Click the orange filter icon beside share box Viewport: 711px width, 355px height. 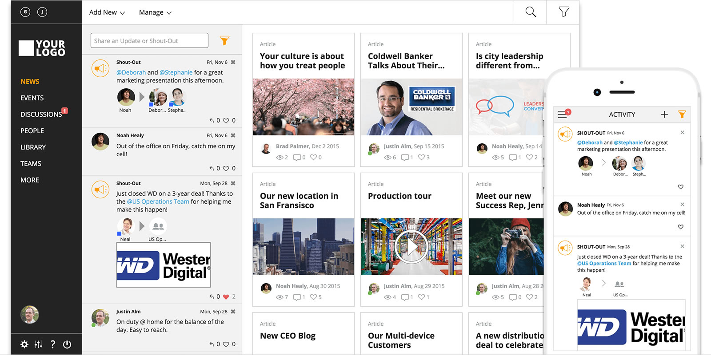pos(224,41)
